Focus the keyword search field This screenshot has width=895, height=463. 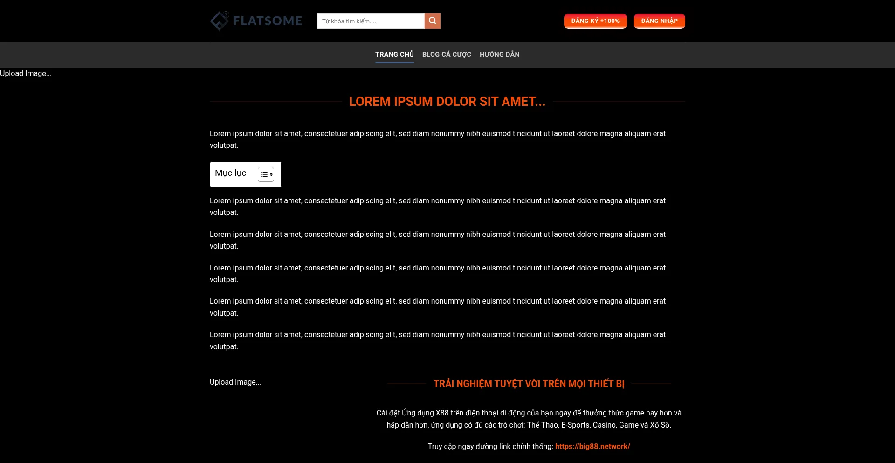(371, 21)
